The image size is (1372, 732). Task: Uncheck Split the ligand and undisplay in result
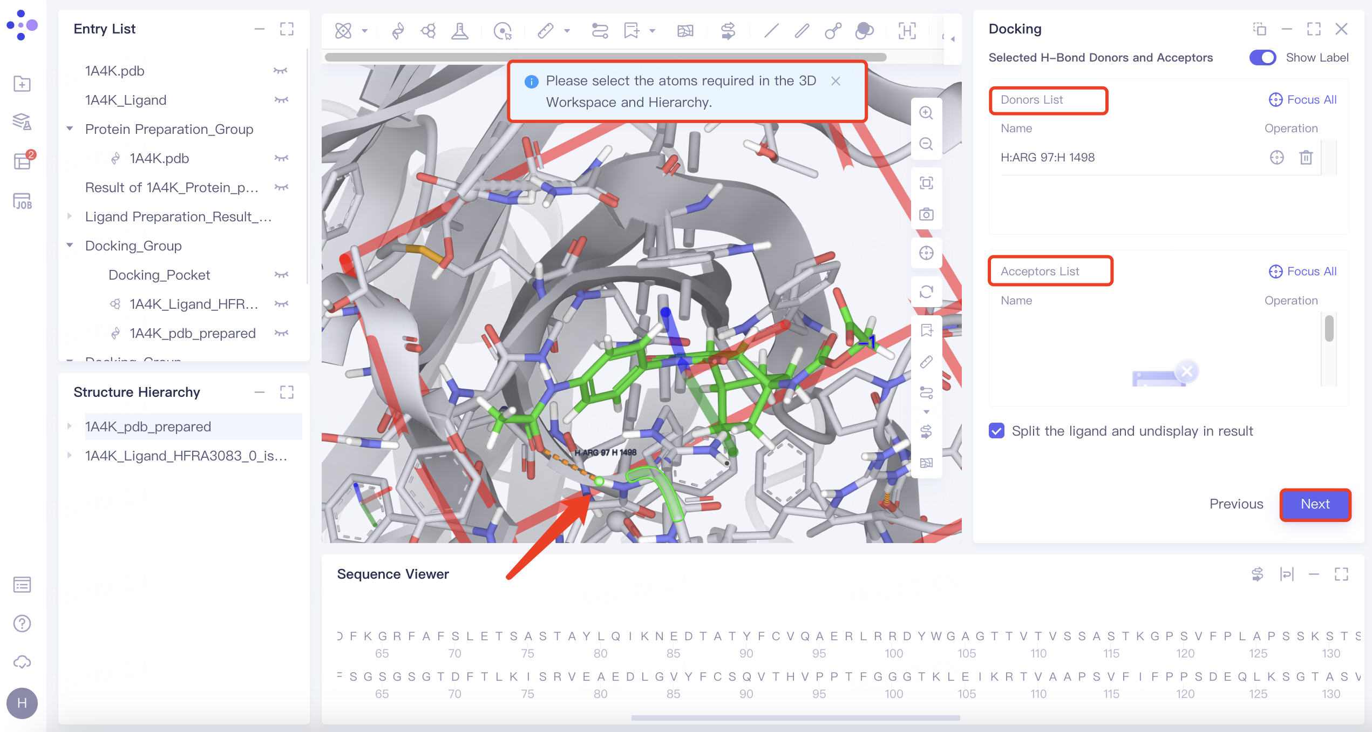click(996, 431)
